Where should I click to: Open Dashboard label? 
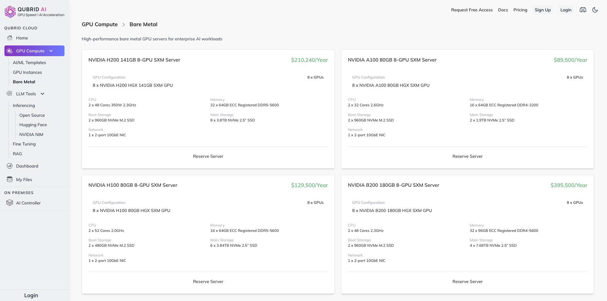point(27,166)
